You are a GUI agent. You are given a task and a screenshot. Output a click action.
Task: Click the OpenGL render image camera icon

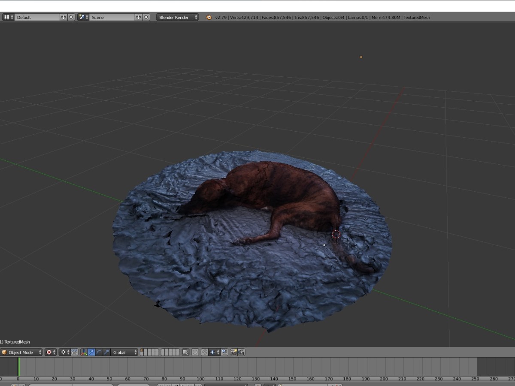click(x=234, y=353)
